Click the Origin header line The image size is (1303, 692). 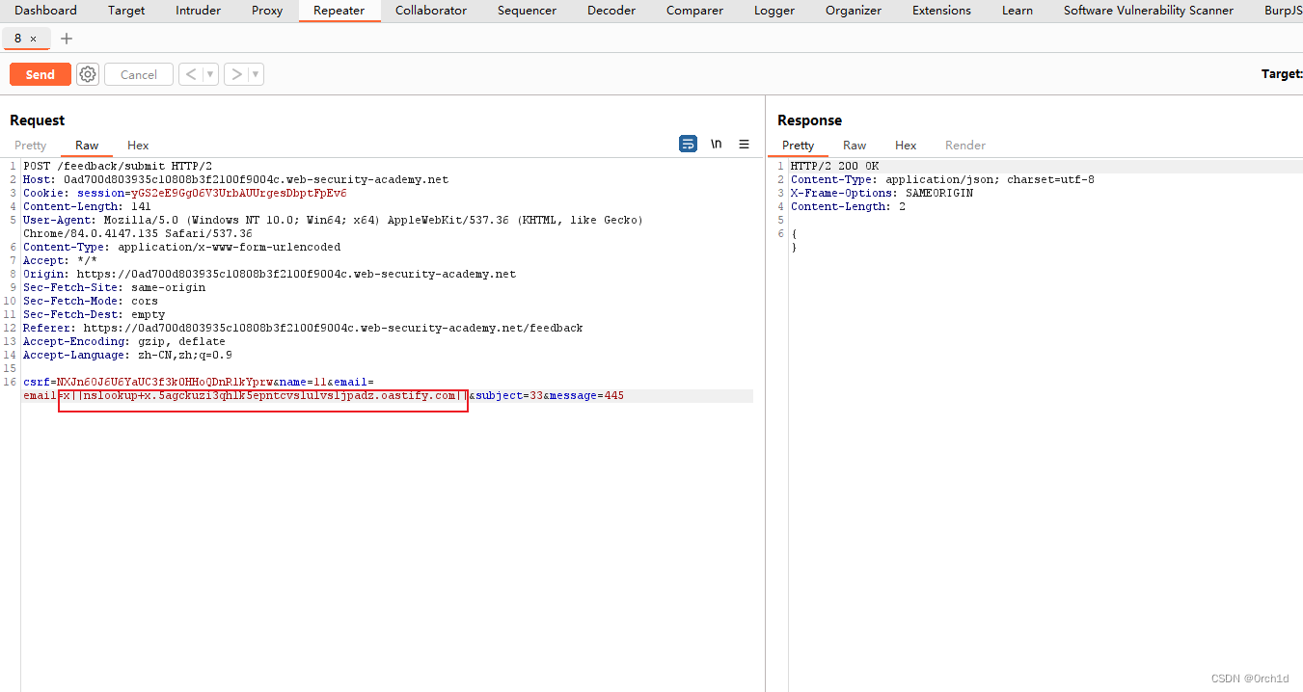point(269,274)
